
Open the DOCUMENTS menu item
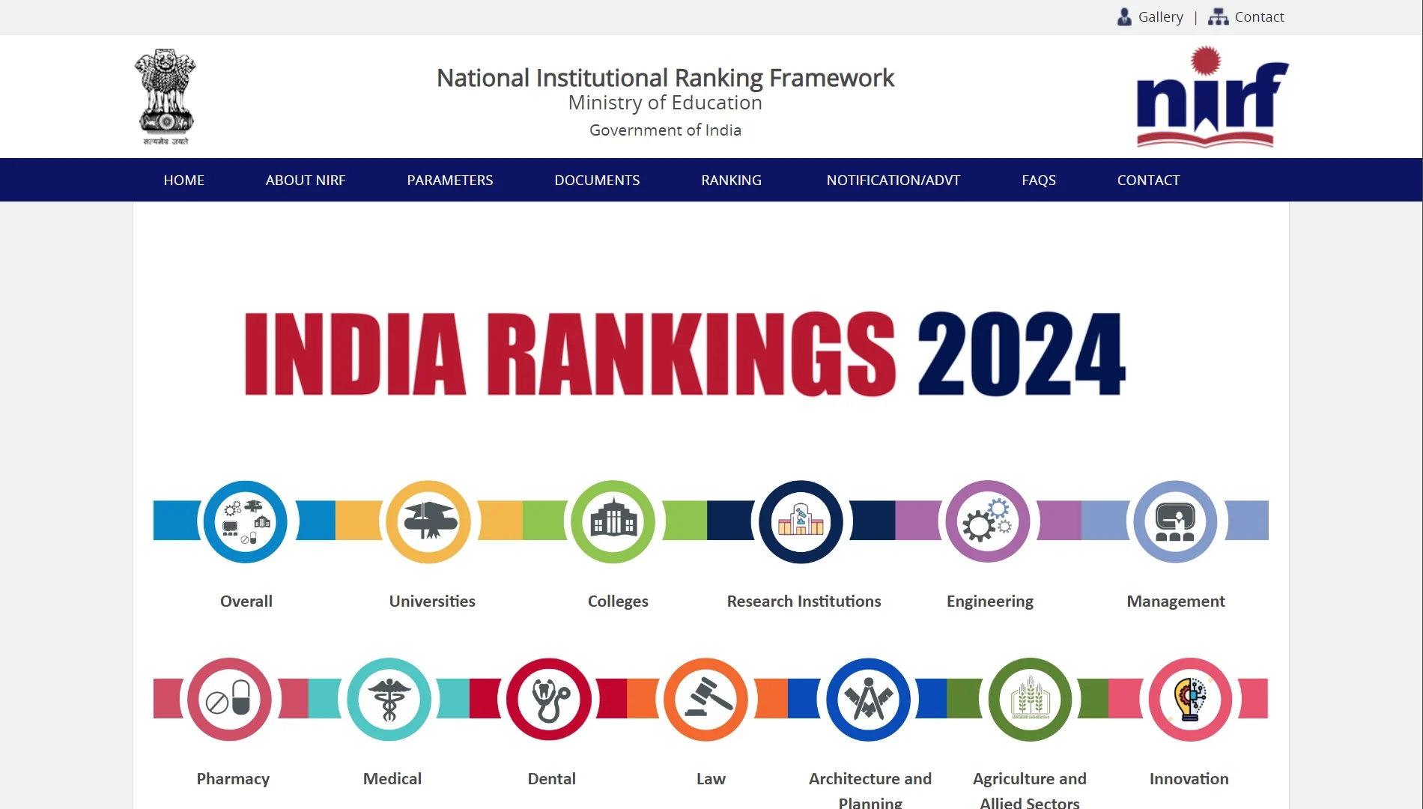click(x=597, y=180)
